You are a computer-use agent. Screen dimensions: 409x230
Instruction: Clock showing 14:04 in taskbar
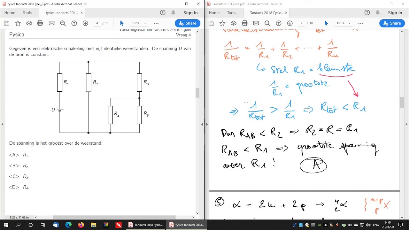coord(388,225)
